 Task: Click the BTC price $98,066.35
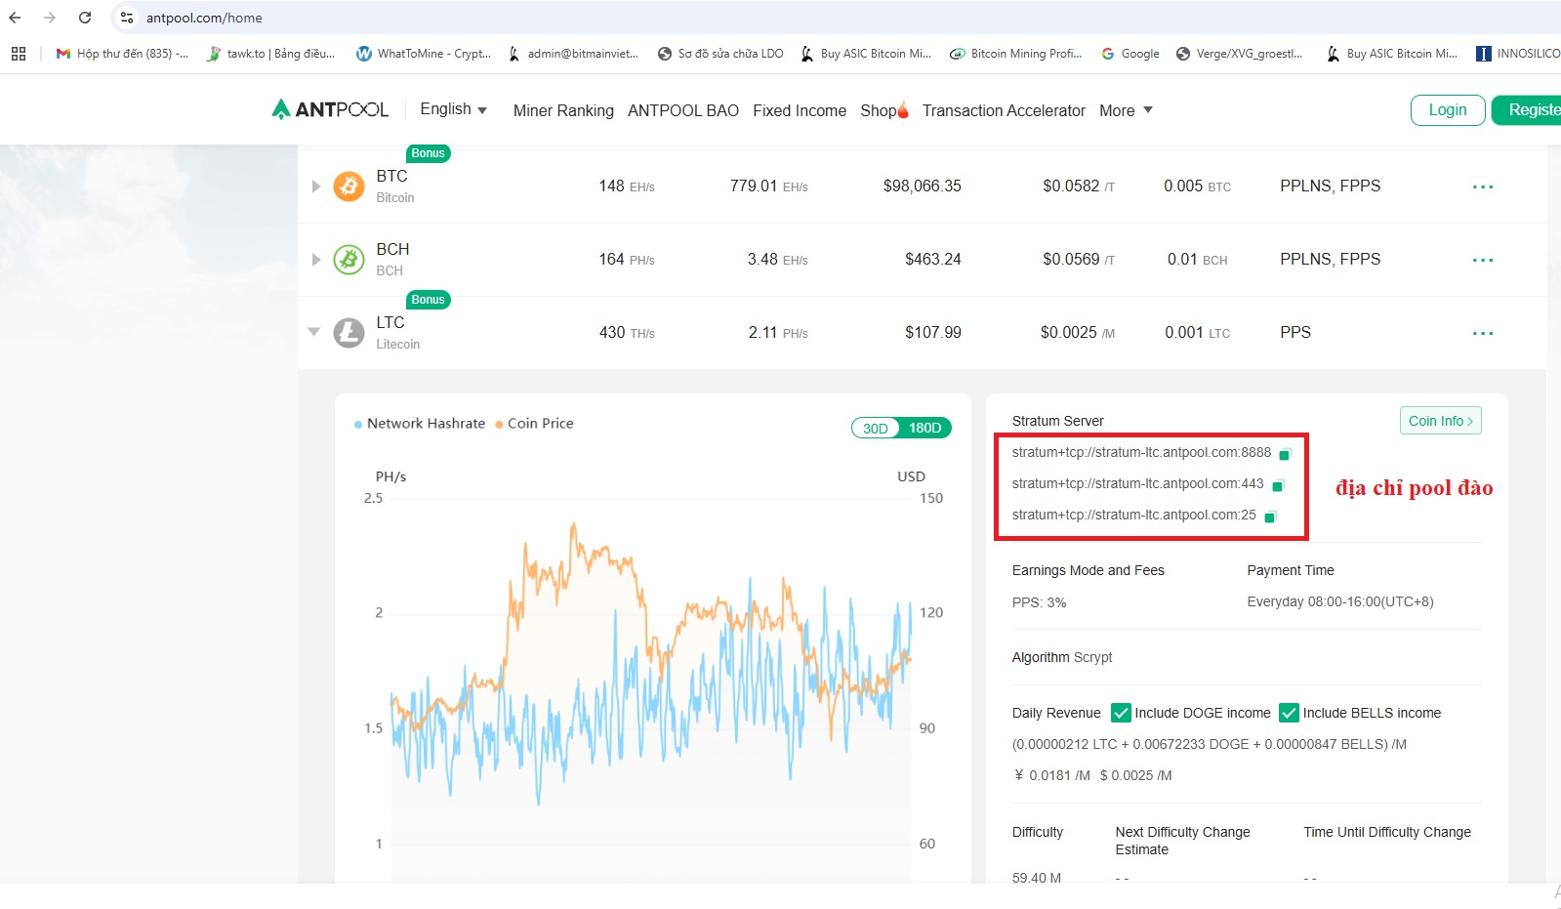pos(923,186)
